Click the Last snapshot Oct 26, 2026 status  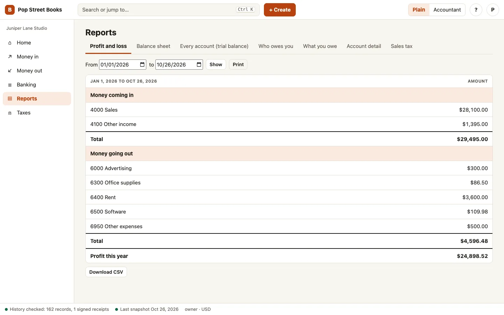pos(147,309)
